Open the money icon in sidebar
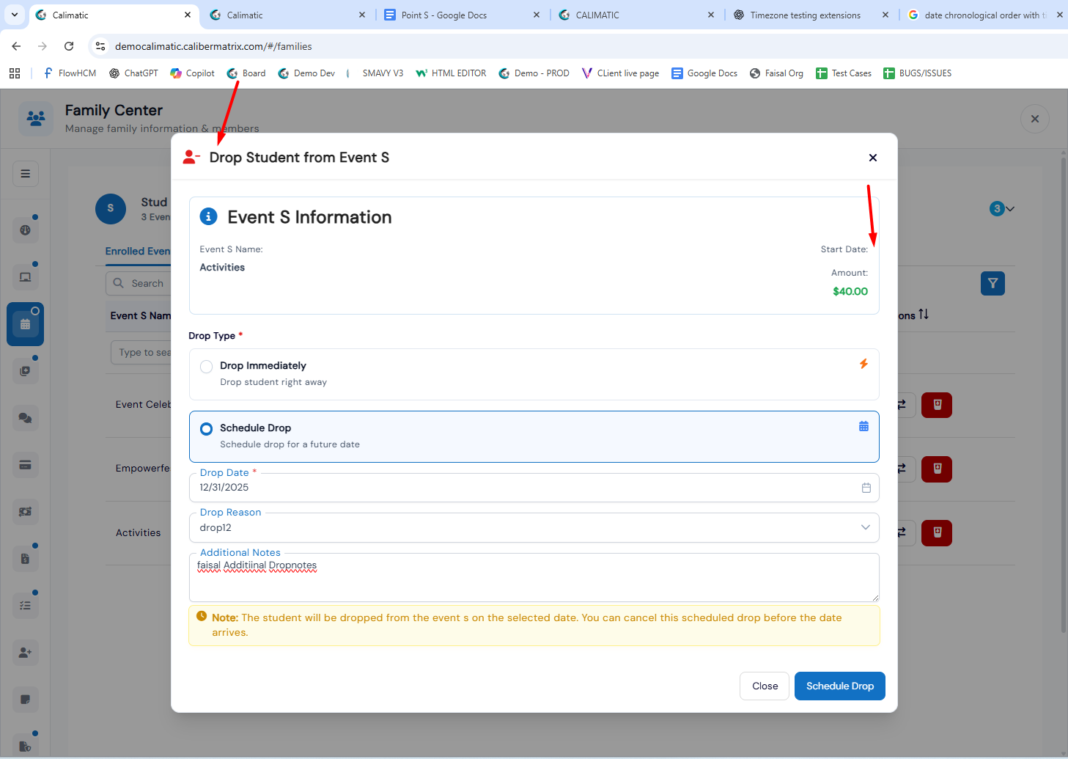1068x759 pixels. point(25,512)
